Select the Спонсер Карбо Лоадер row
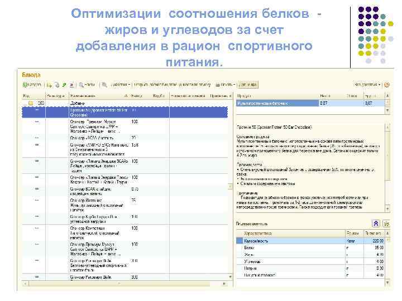 click(x=125, y=219)
